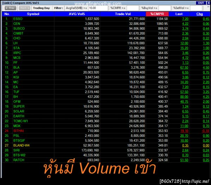Select the CIMBT symbol
This screenshot has height=185, width=211.
18,33
